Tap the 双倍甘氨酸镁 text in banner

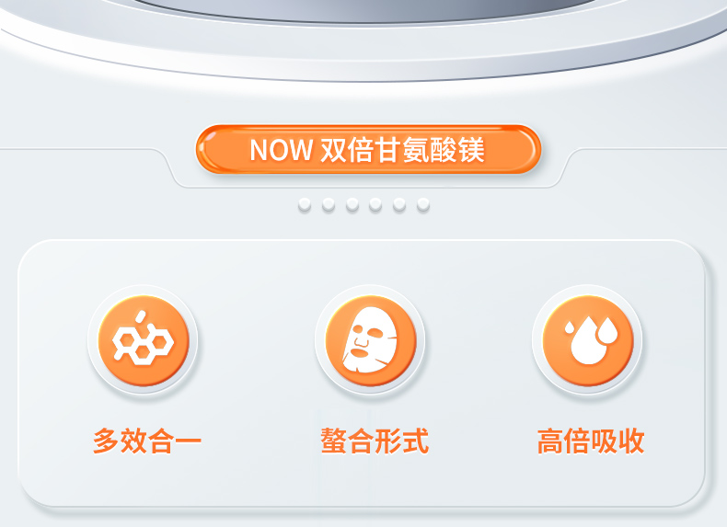tap(402, 150)
